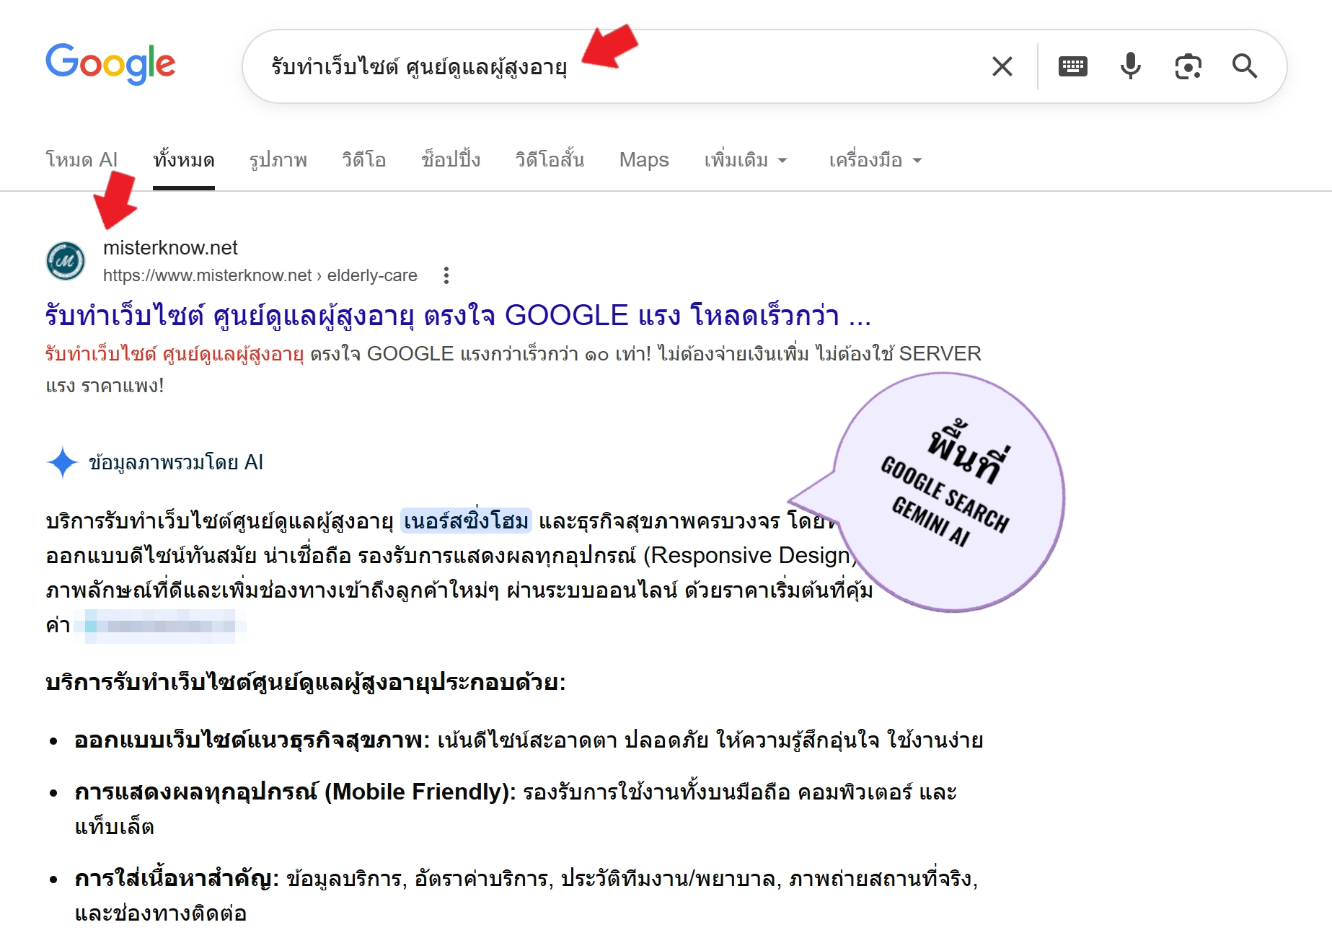Viewport: 1332px width, 930px height.
Task: Open the three-dot menu beside the result URL
Action: click(446, 275)
